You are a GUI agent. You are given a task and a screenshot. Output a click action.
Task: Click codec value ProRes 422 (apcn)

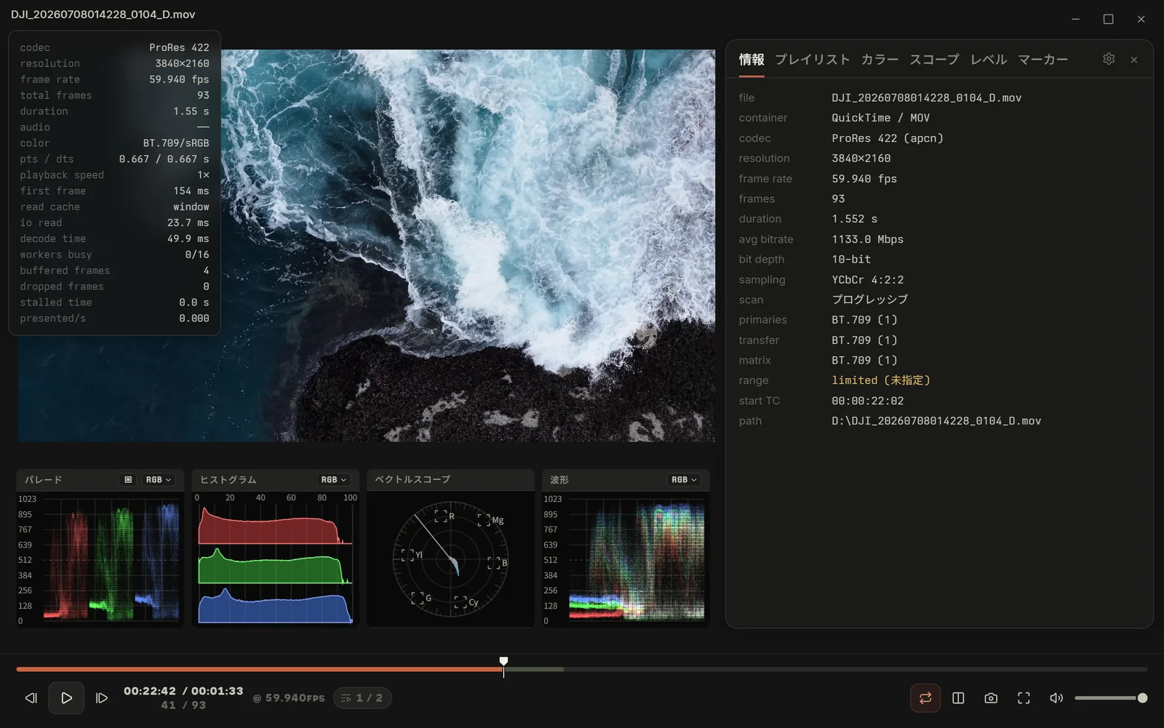pos(888,138)
